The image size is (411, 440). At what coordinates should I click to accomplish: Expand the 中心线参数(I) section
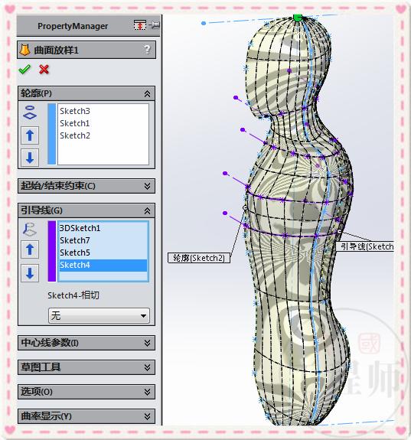148,343
